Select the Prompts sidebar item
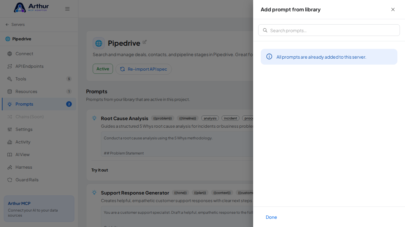Viewport: 405px width, 227px height. click(x=39, y=104)
